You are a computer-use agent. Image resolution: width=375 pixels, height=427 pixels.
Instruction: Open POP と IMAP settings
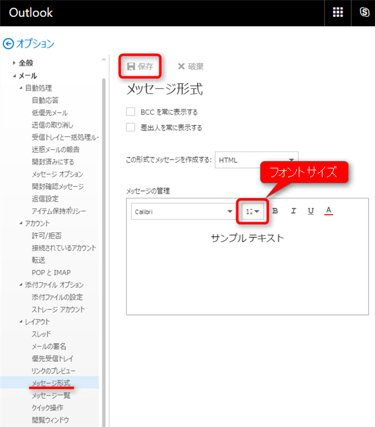coord(51,272)
